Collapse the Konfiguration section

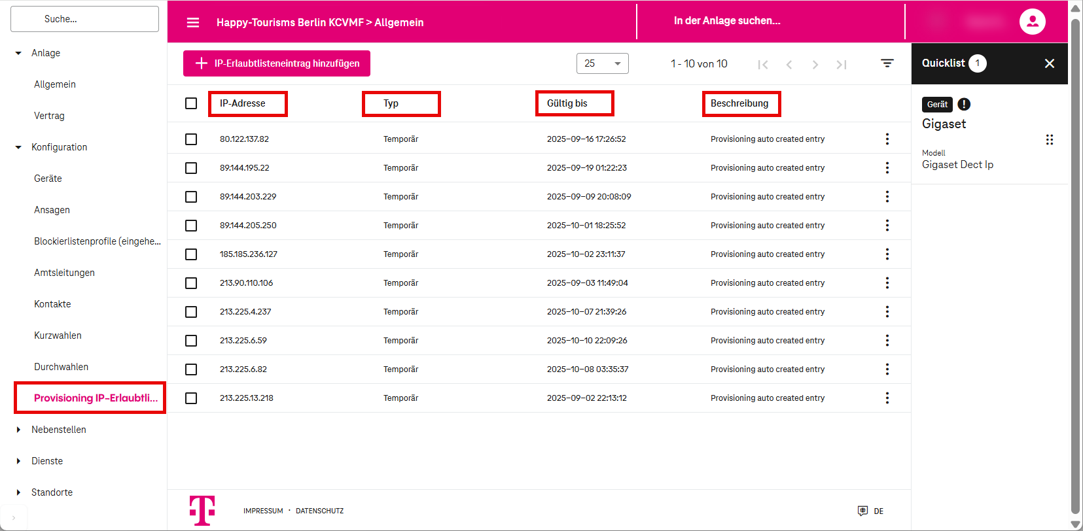pyautogui.click(x=18, y=147)
